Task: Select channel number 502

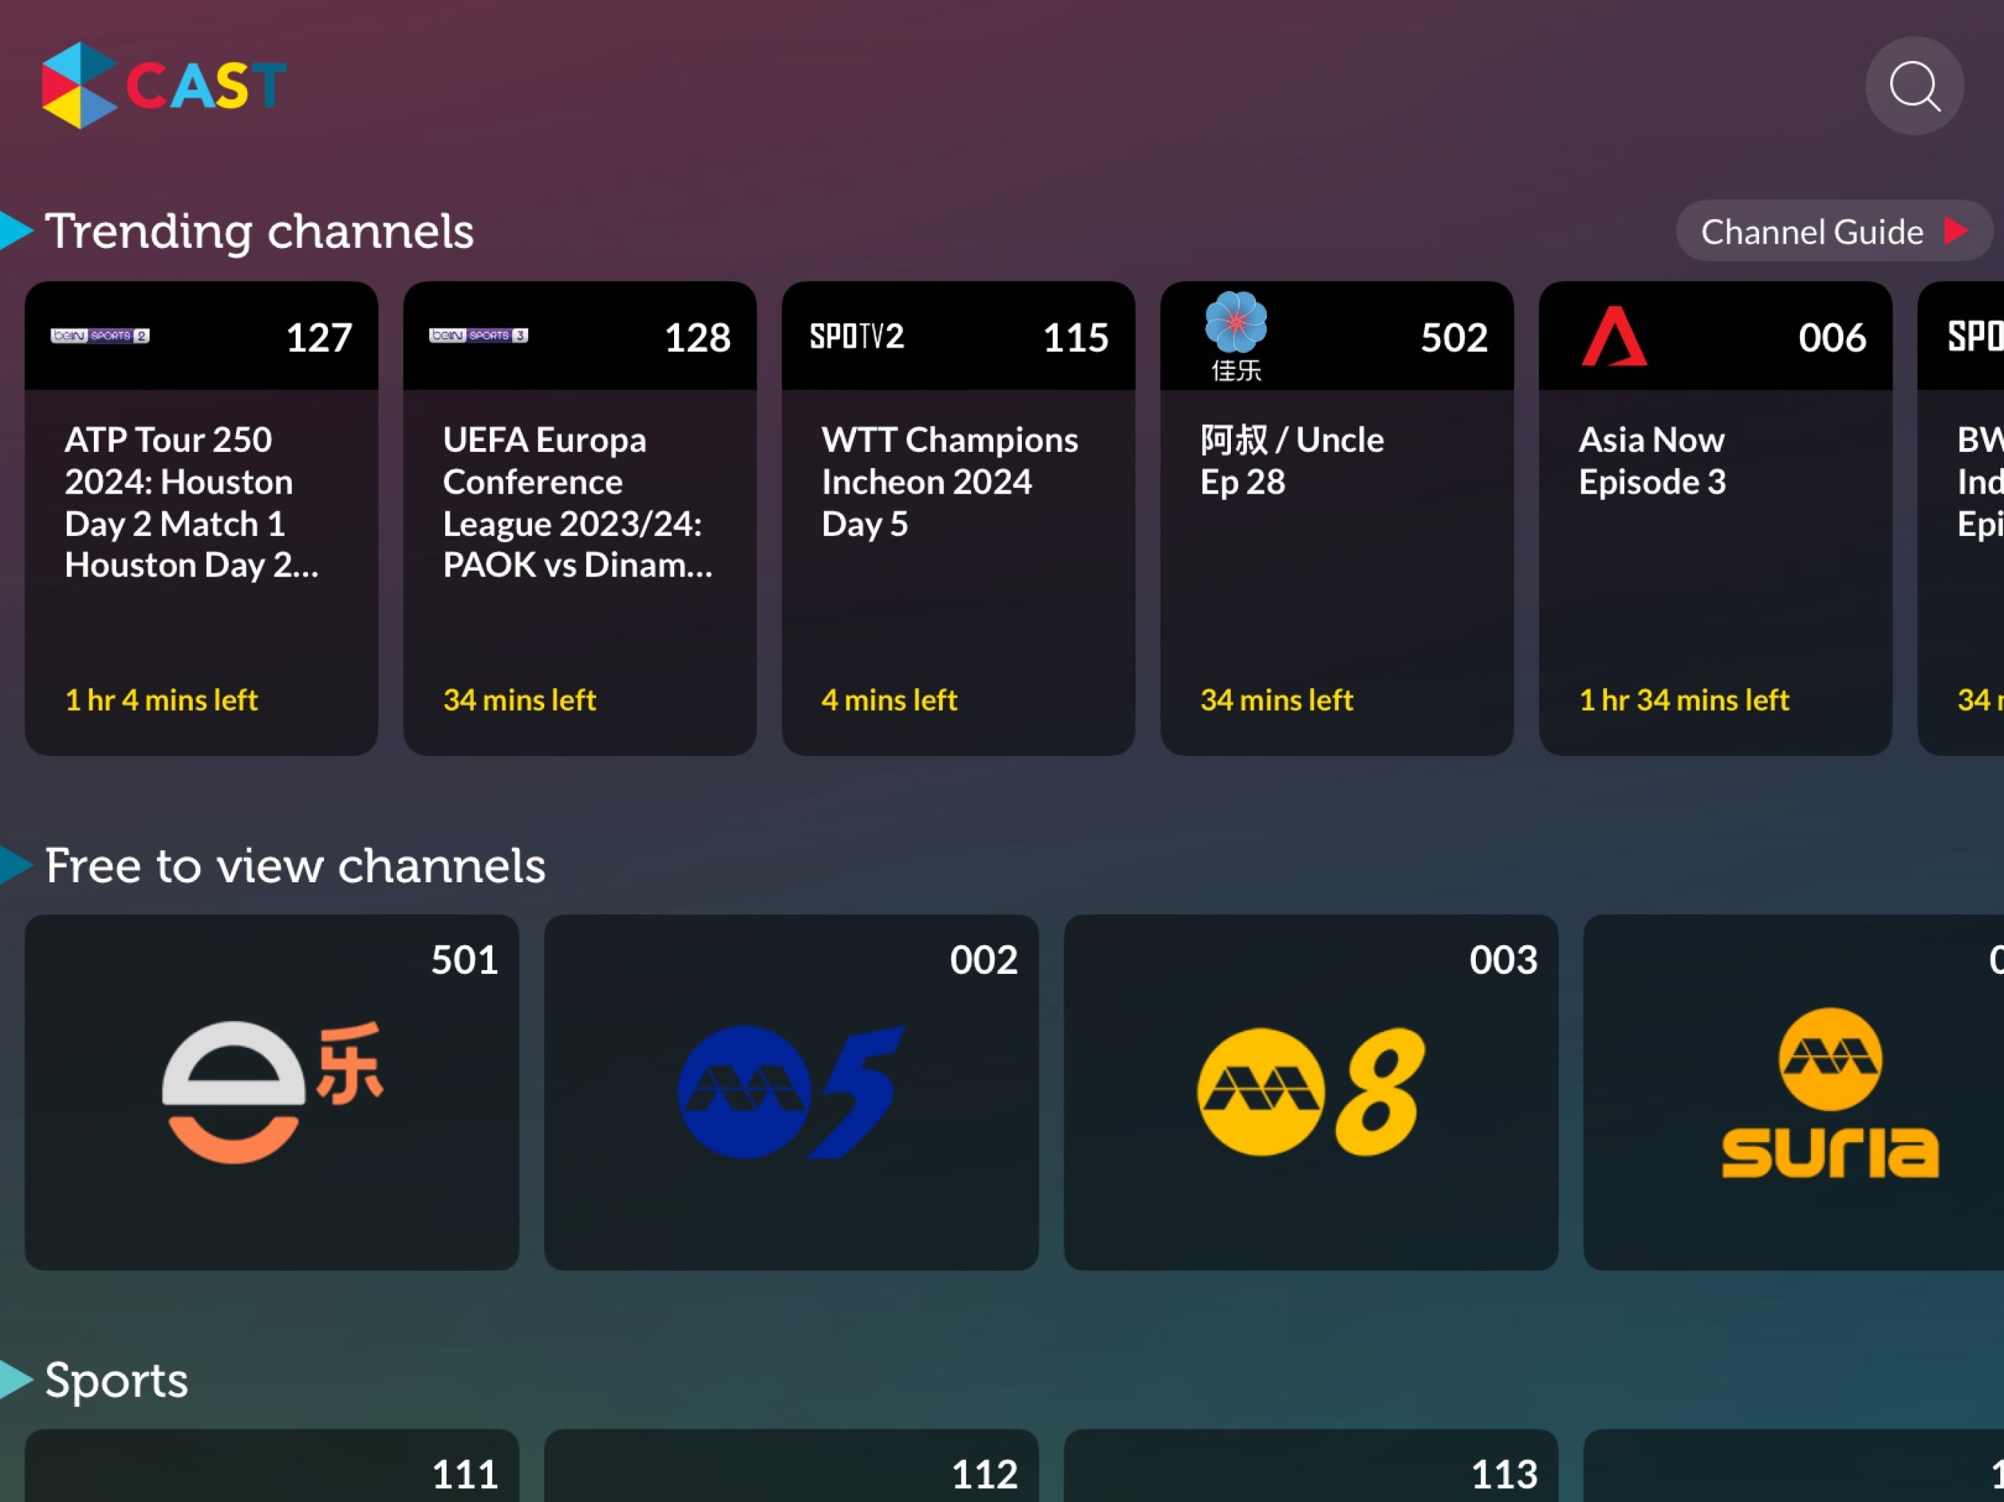Action: tap(1454, 338)
